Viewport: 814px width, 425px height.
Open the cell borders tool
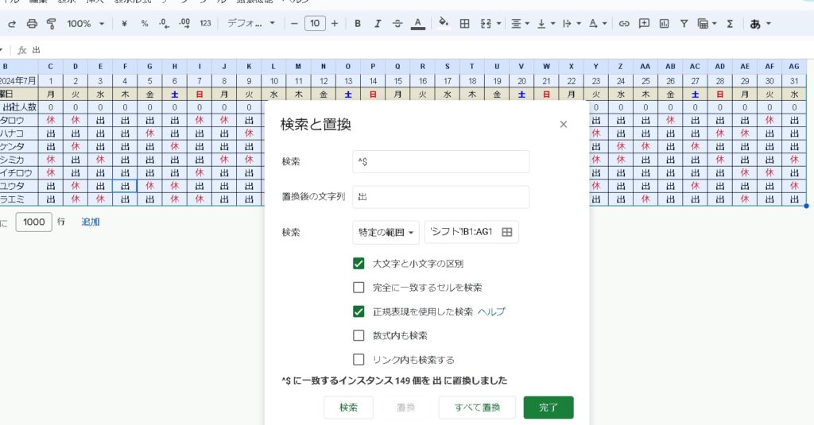(464, 23)
